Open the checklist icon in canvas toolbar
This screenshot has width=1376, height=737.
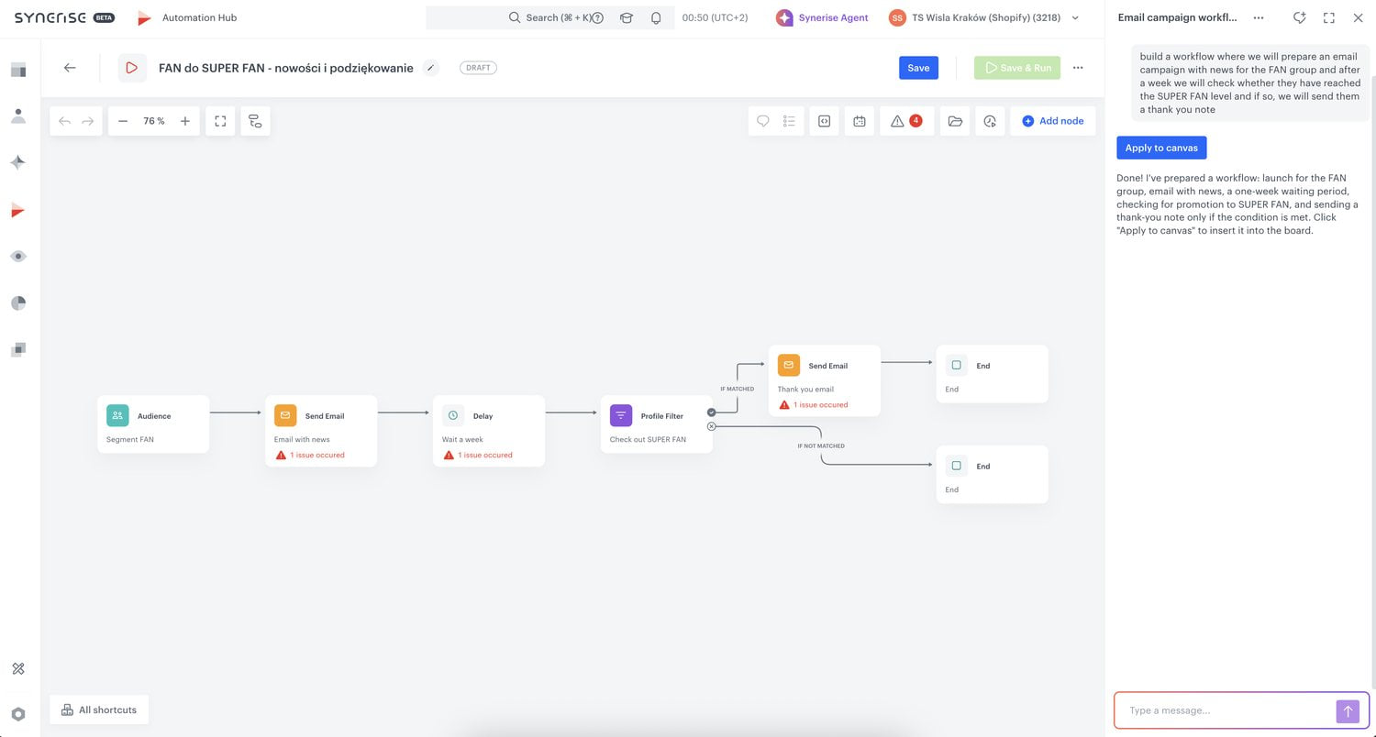tap(789, 121)
